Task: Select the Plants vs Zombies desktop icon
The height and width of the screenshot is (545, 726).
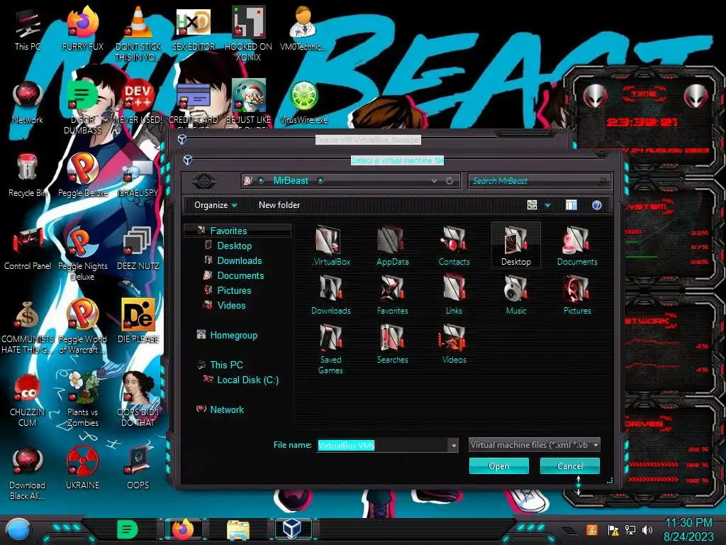Action: [x=82, y=399]
